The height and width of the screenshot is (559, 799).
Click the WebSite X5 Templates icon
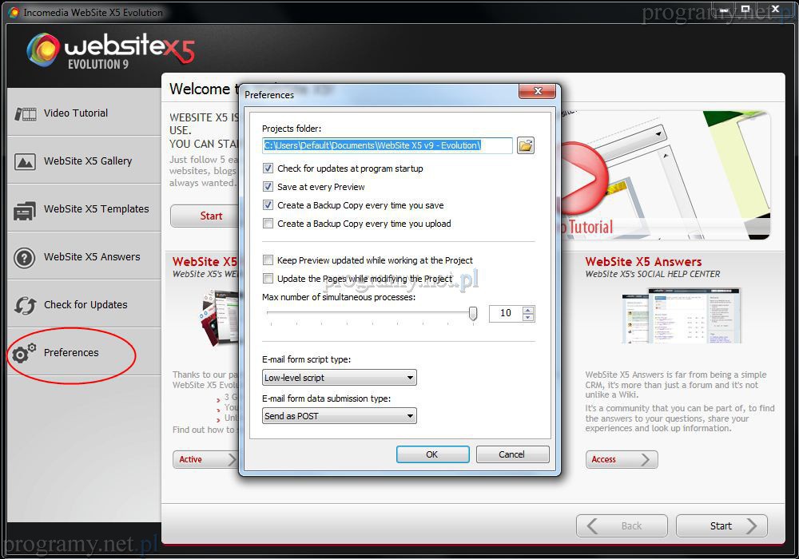click(26, 210)
